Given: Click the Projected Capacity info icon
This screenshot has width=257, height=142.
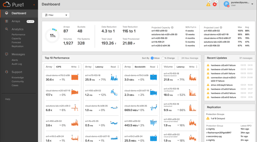Looking at the screenshot, I should pyautogui.click(x=172, y=27).
